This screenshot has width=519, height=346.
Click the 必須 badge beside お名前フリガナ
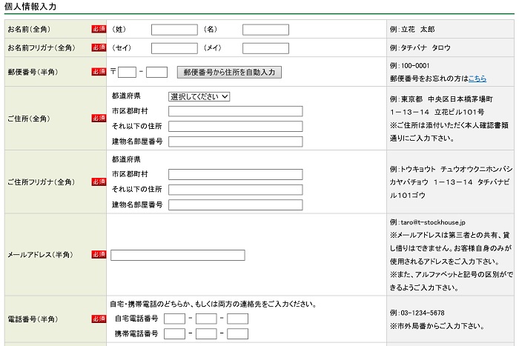(x=99, y=47)
